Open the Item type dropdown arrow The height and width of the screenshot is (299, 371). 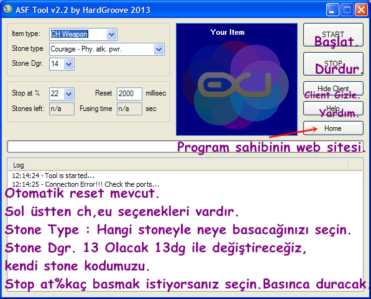pyautogui.click(x=111, y=35)
